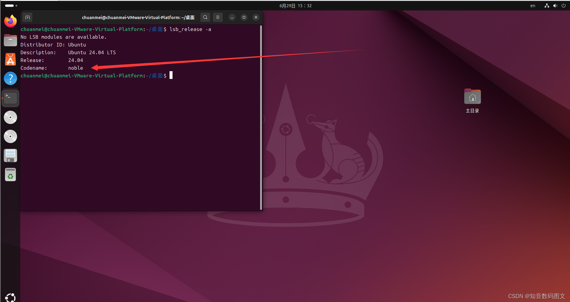Open a new terminal tab
570x302 pixels.
pos(27,17)
